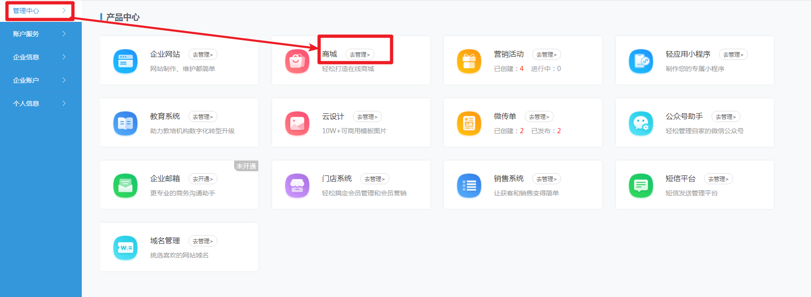This screenshot has width=811, height=297.
Task: Open the 公众号助手 chat bubble icon
Action: [x=641, y=123]
